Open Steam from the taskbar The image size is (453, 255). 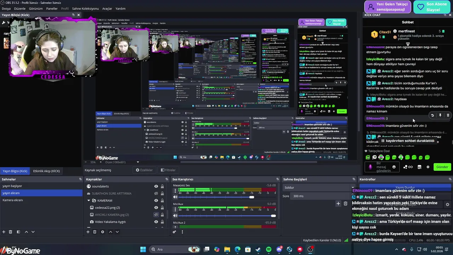tap(258, 249)
